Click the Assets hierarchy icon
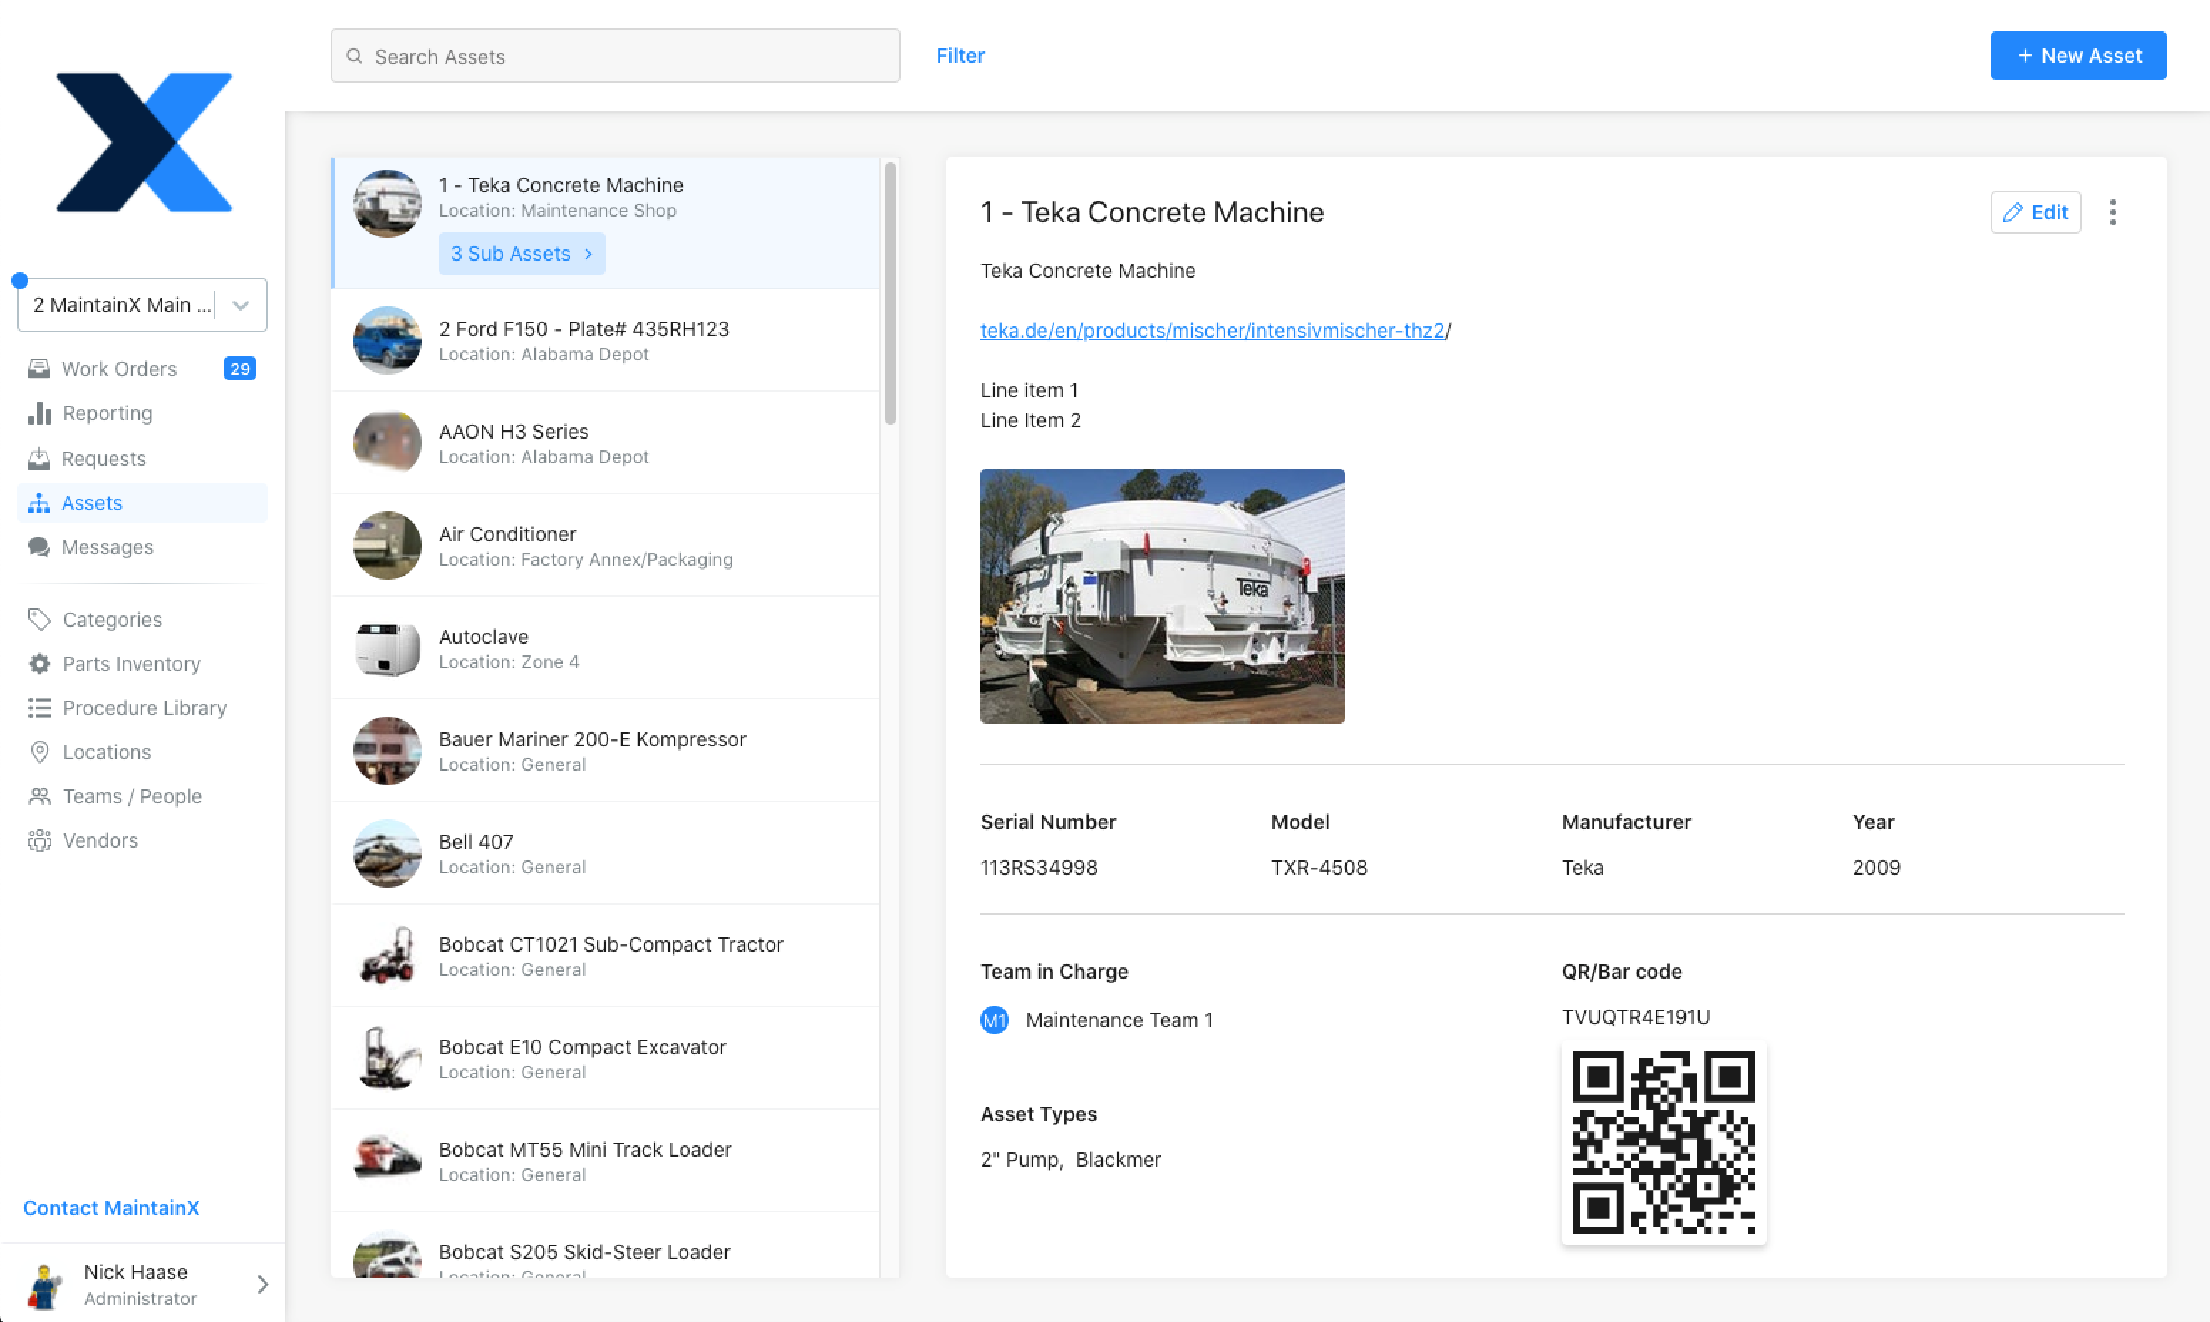Viewport: 2210px width, 1322px height. (x=39, y=504)
